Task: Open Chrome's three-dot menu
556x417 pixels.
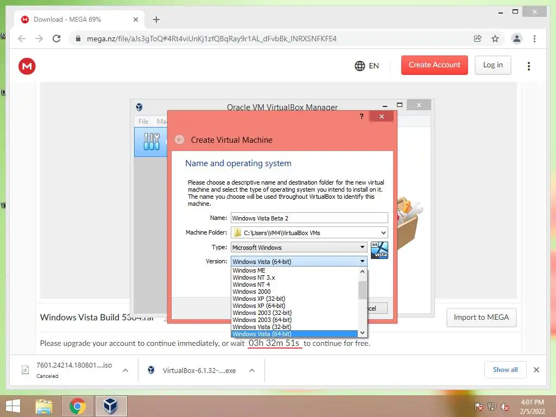Action: tap(534, 39)
